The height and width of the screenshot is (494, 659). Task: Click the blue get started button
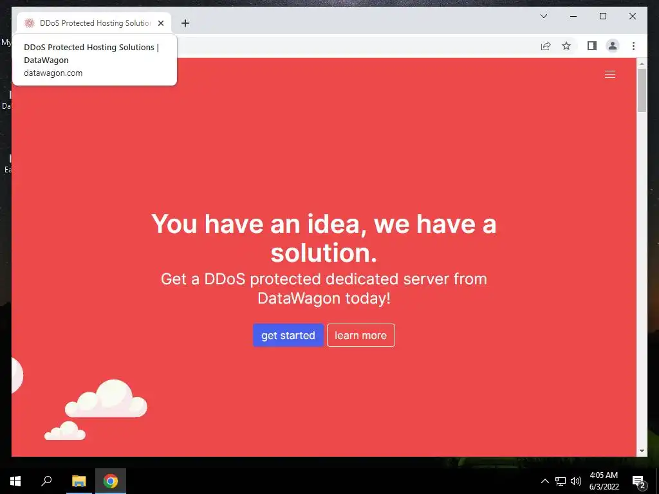tap(288, 335)
